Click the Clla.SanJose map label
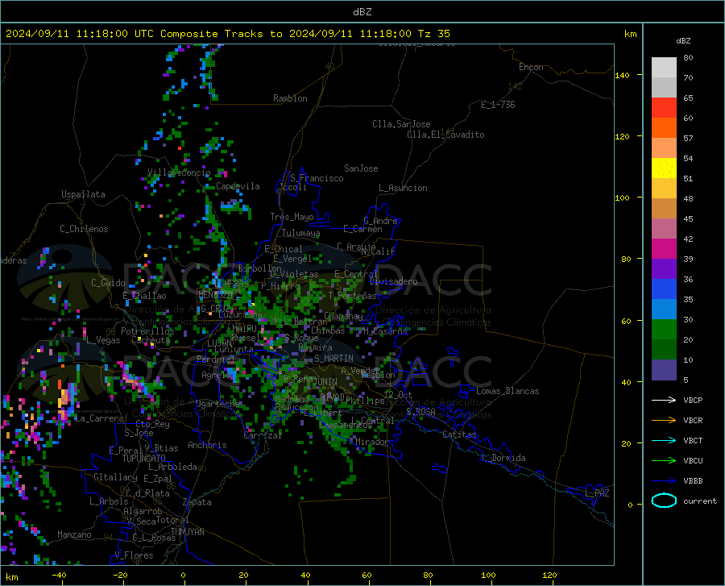 (x=401, y=124)
